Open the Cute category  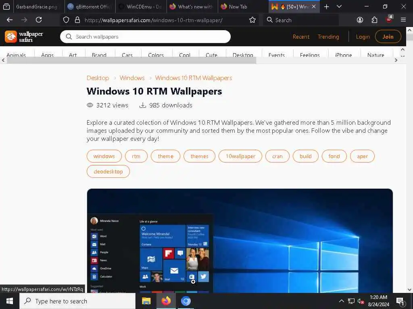click(x=211, y=55)
